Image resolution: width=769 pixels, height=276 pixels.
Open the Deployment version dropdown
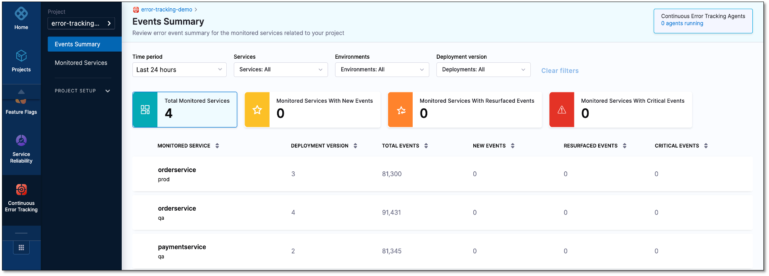(x=483, y=70)
